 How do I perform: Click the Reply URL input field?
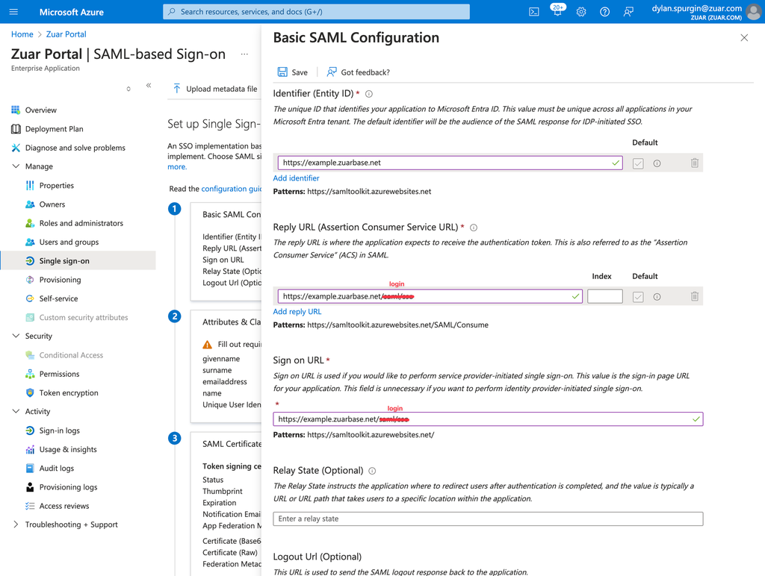coord(430,296)
